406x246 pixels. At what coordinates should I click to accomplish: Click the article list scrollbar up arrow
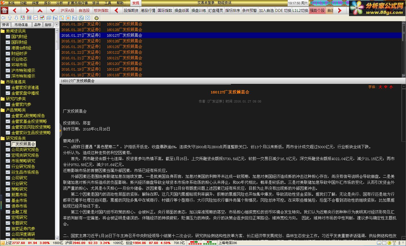pos(404,23)
